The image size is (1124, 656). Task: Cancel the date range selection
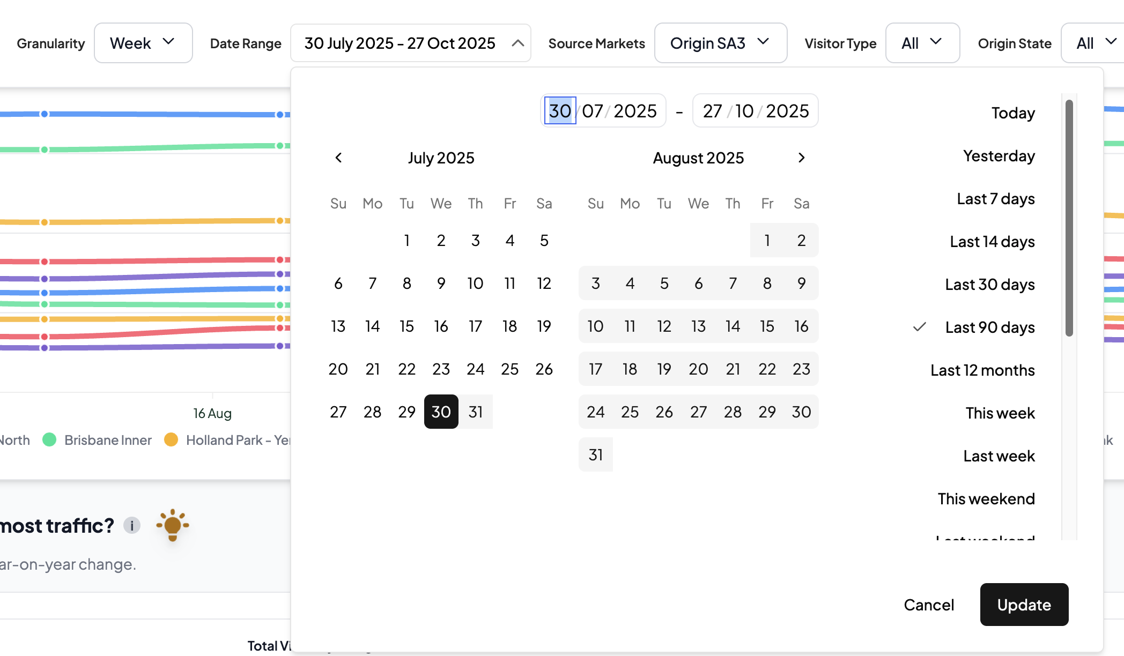click(929, 605)
